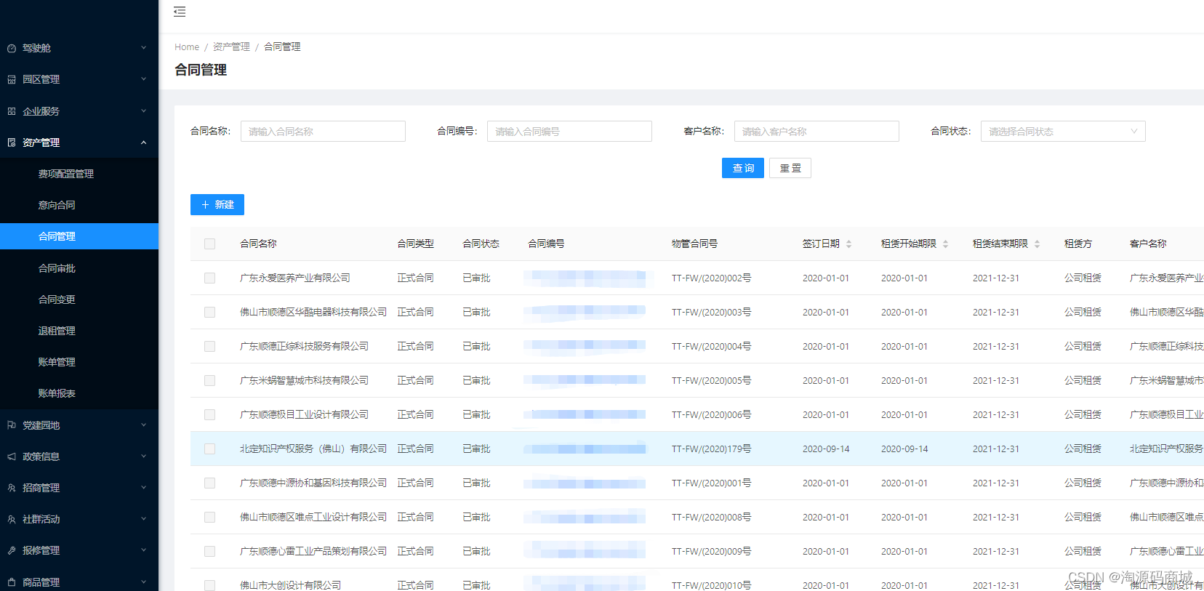
Task: Open 费项配置管理 submenu item
Action: point(79,174)
